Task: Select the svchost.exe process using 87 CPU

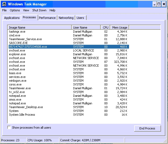Action: 17,62
